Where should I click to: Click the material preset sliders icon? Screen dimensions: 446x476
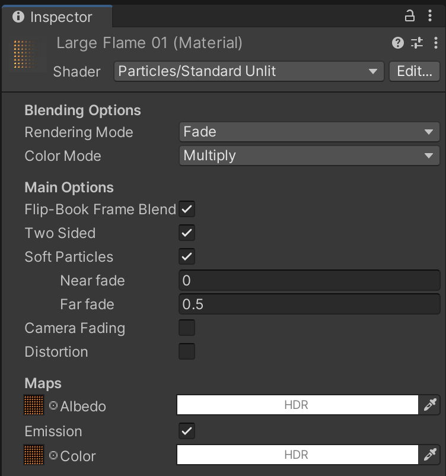coord(417,43)
